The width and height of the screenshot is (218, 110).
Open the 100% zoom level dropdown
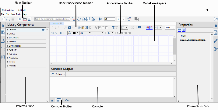(170, 28)
